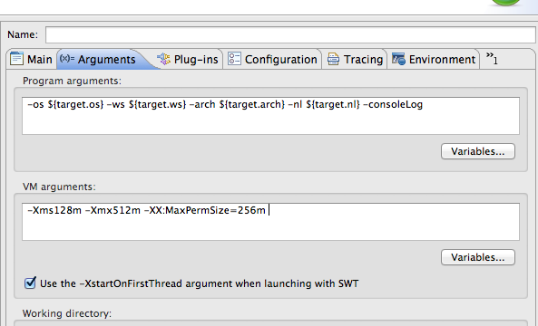Image resolution: width=538 pixels, height=326 pixels.
Task: Click the Configuration tab checklist icon
Action: click(x=234, y=59)
